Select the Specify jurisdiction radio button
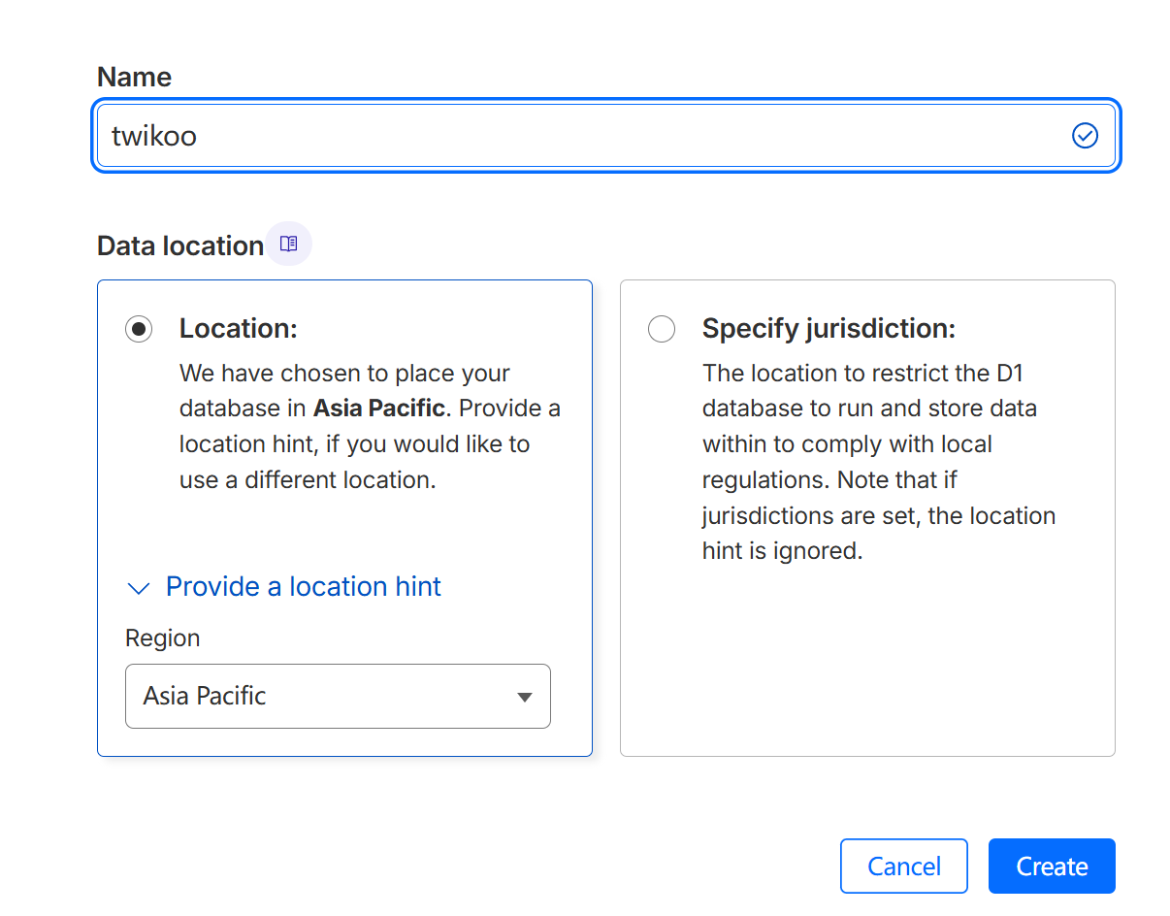The height and width of the screenshot is (916, 1170). click(662, 329)
